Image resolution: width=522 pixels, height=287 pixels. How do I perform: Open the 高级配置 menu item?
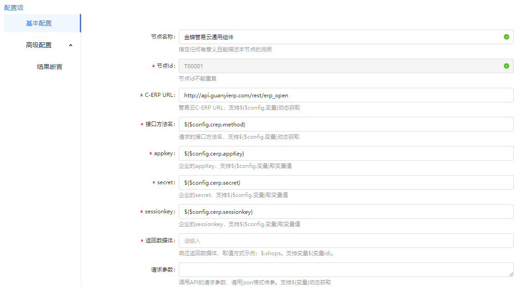[39, 45]
